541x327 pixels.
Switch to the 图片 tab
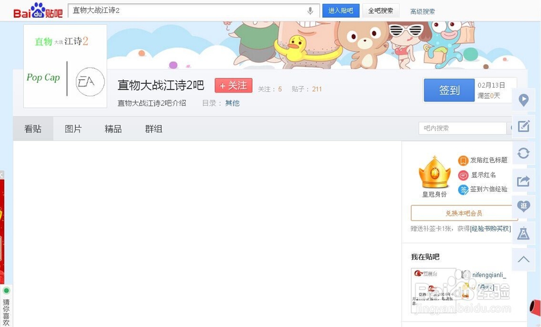73,129
